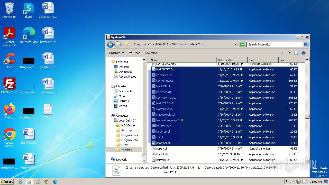Click the Open button in the toolbar
The image size is (329, 185).
[x=134, y=53]
